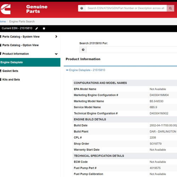Image resolution: width=177 pixels, height=177 pixels.
Task: Collapse the Product Information menu arrow
Action: tap(56, 54)
